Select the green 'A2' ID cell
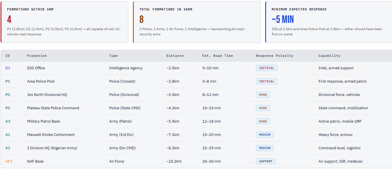The height and width of the screenshot is (169, 392). (8, 148)
